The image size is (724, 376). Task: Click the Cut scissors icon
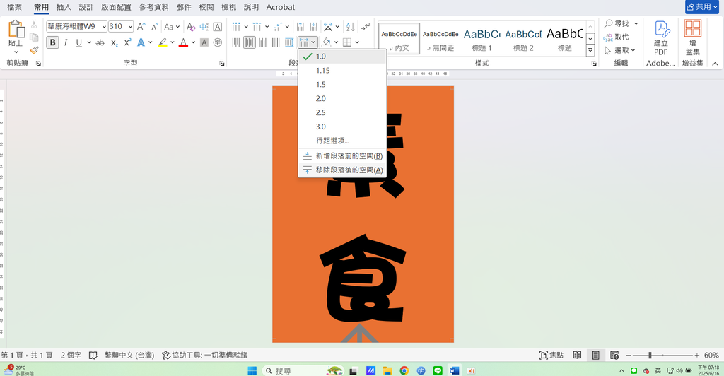click(x=34, y=25)
